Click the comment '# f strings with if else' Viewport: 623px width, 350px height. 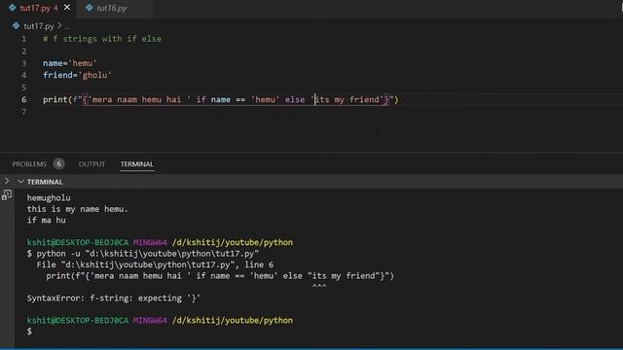[x=102, y=39]
